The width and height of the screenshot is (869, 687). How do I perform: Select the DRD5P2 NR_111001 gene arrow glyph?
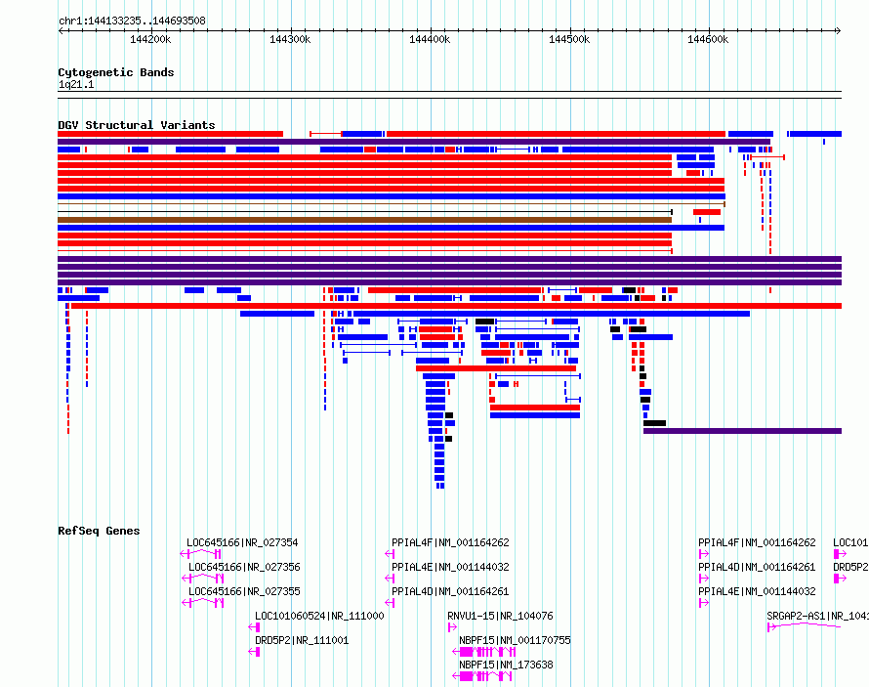point(255,652)
